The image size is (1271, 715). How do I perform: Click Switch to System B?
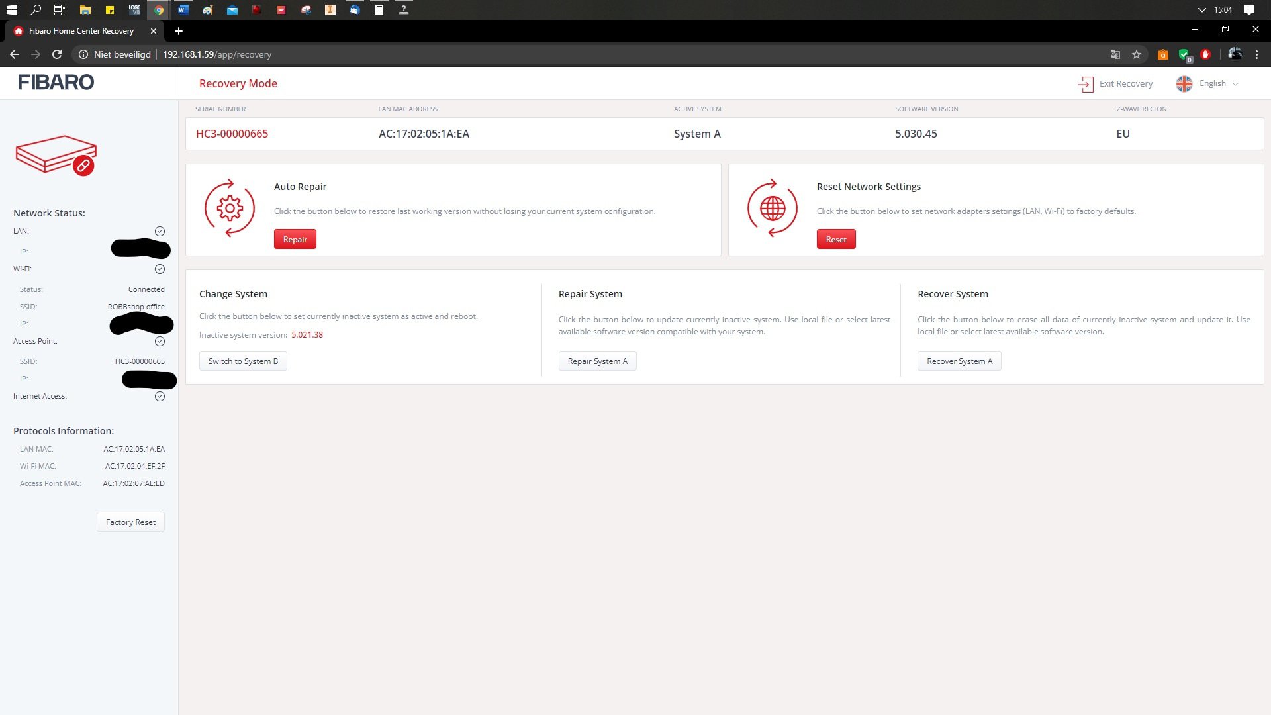coord(243,361)
